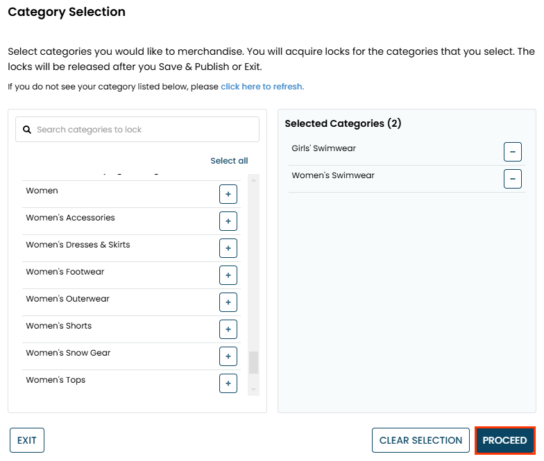
Task: Add Women's Accessories with plus icon
Action: (x=228, y=221)
